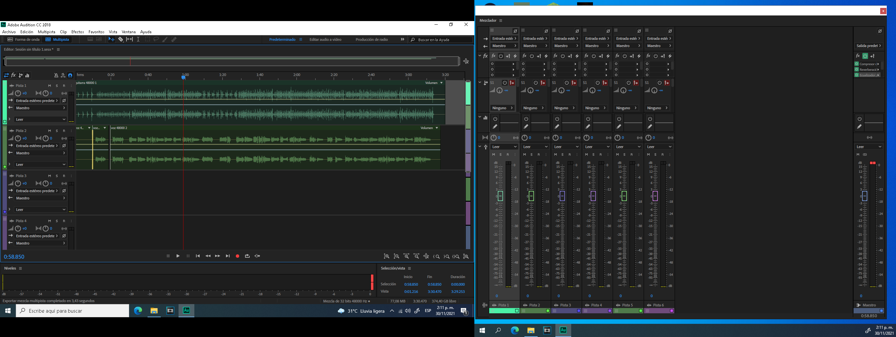Zoom in time icon
This screenshot has width=896, height=337.
[406, 256]
